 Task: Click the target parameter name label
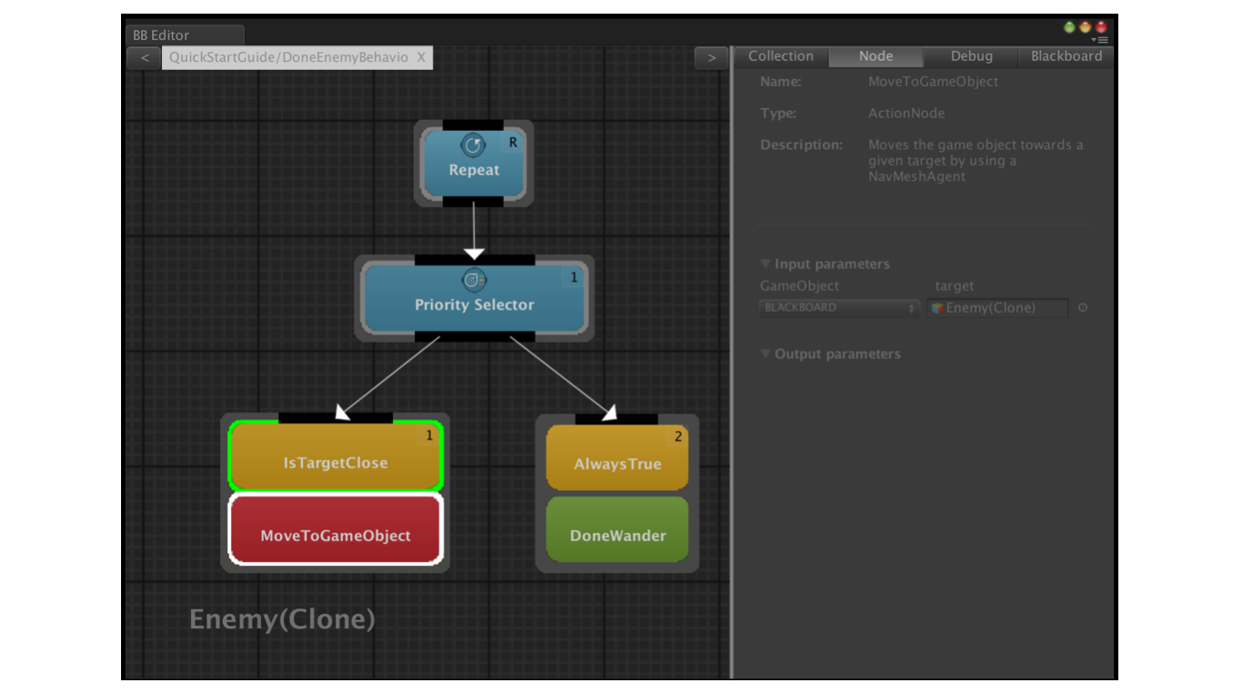tap(955, 286)
